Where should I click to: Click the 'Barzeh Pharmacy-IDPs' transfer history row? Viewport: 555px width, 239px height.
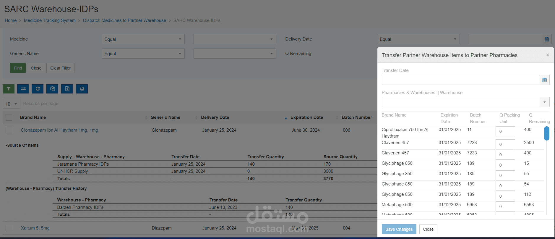click(215, 207)
